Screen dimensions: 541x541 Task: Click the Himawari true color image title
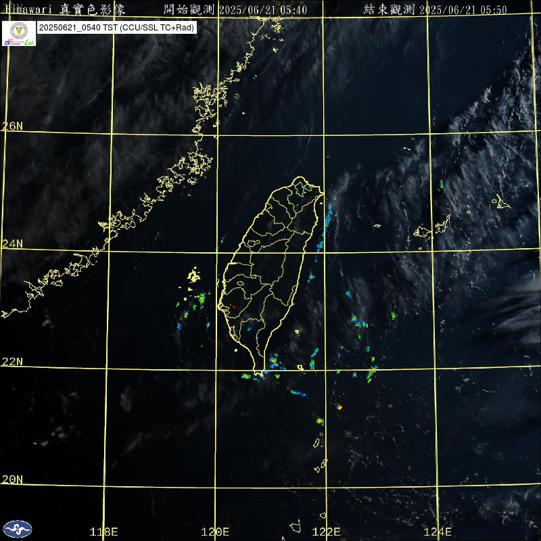65,9
